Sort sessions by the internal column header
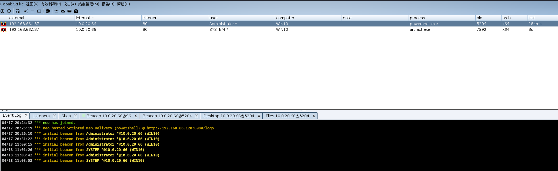This screenshot has width=558, height=171. coord(83,18)
